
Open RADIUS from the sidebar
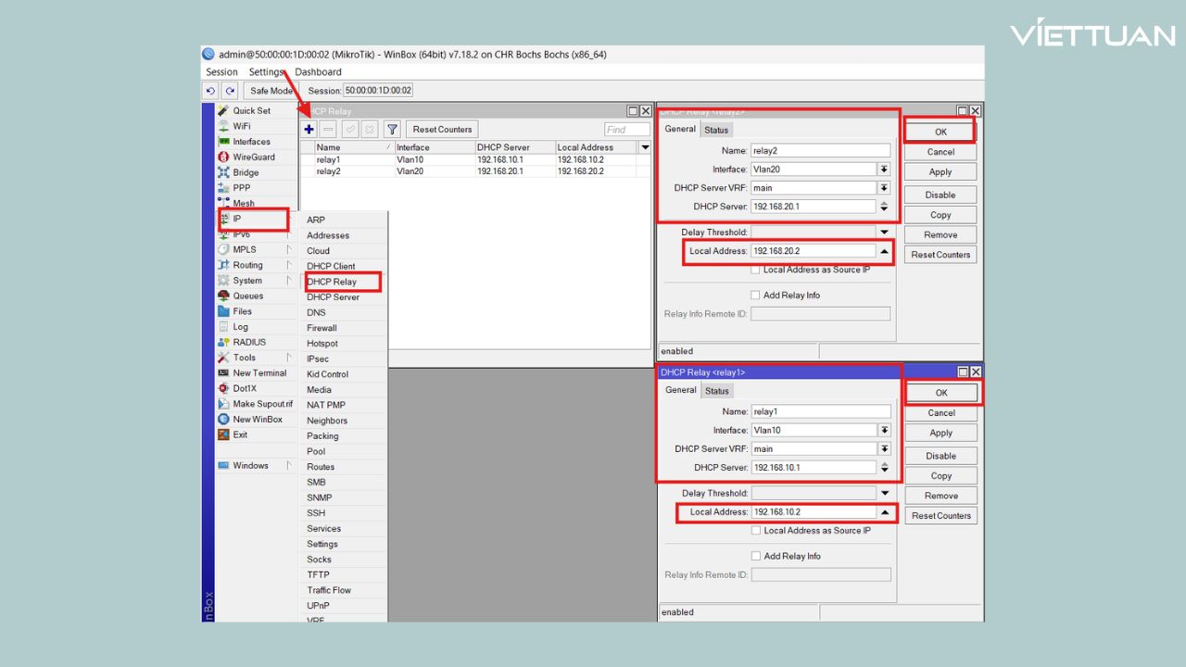(x=248, y=343)
